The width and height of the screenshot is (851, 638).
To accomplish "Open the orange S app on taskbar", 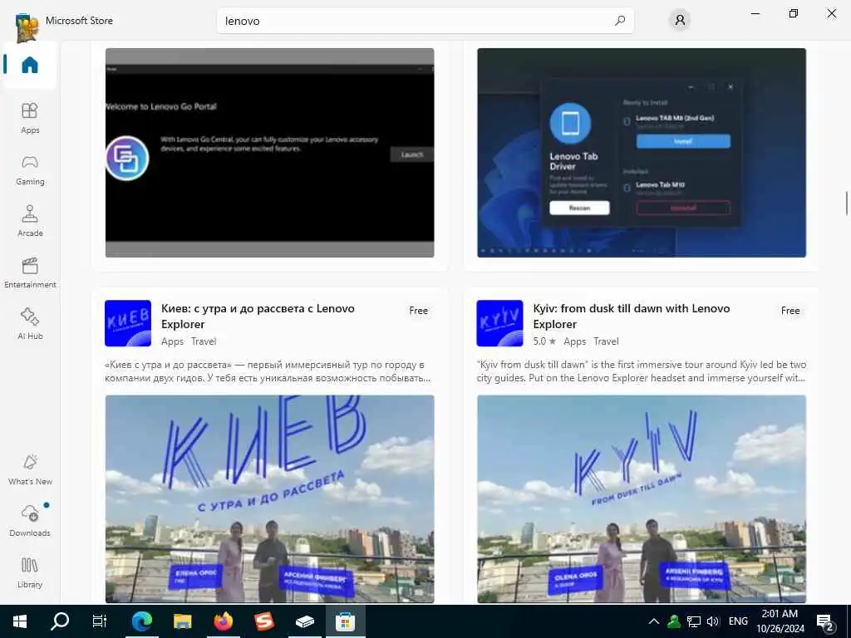I will [x=263, y=621].
